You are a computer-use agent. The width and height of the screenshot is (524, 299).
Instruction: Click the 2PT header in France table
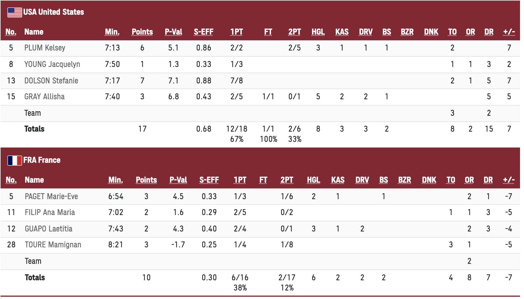click(287, 180)
